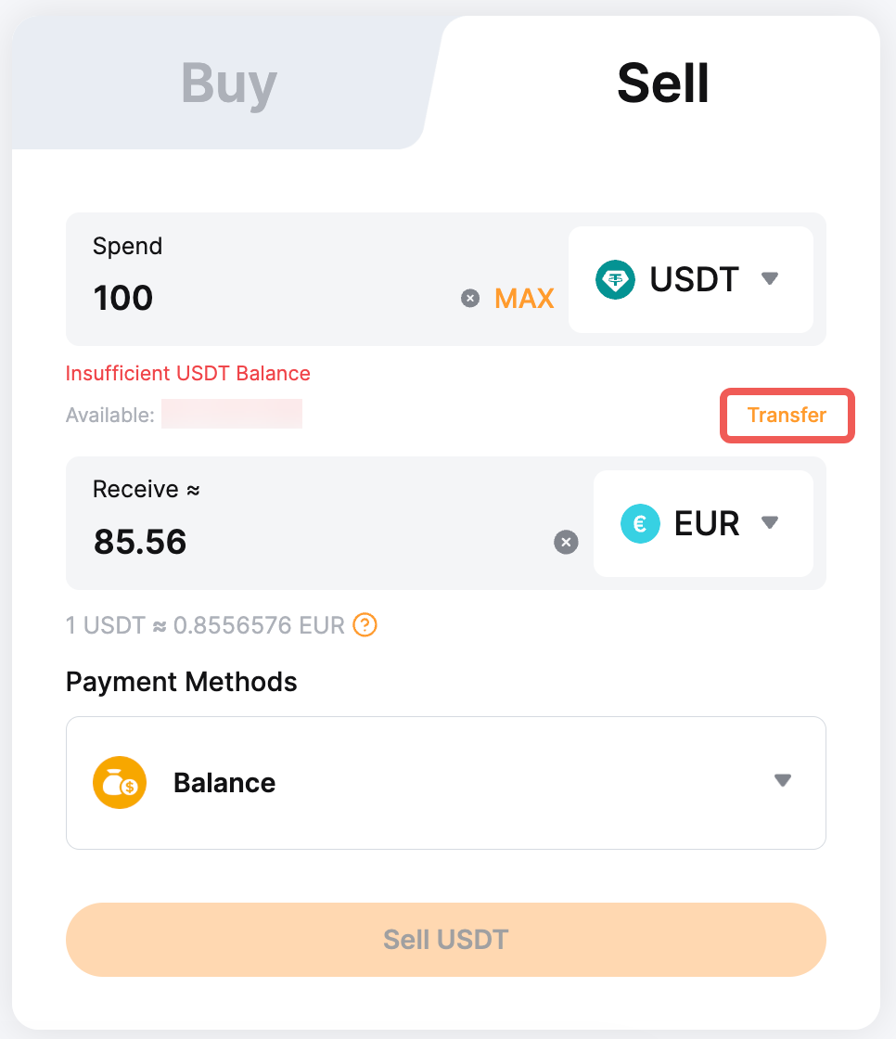Clear the Spend amount with x icon
This screenshot has width=896, height=1039.
coord(470,298)
